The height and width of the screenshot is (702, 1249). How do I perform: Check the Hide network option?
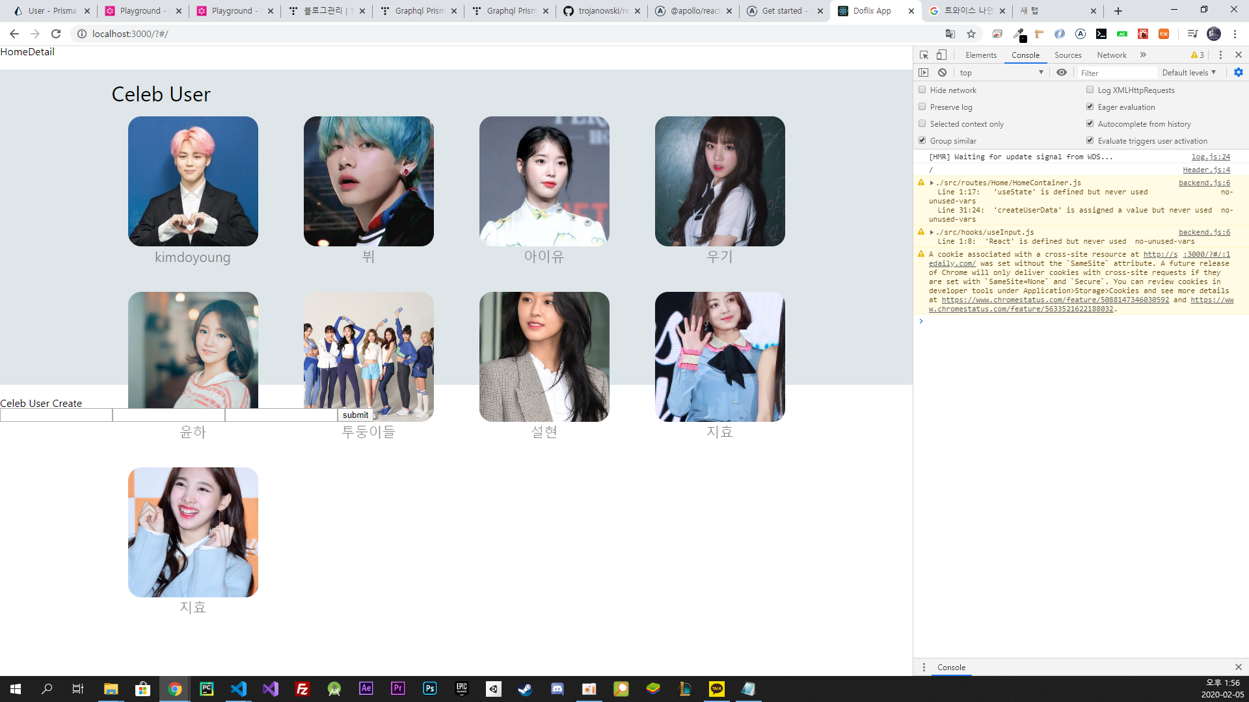[922, 90]
